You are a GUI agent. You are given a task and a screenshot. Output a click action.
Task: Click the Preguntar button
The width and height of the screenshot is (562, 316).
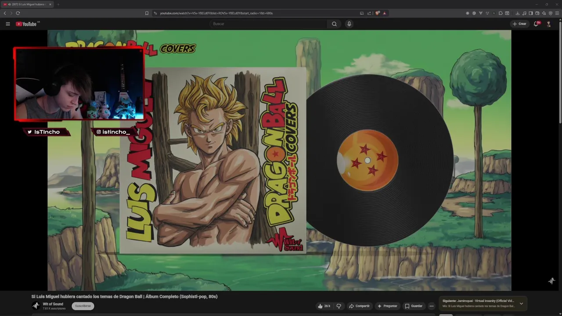tap(387, 306)
